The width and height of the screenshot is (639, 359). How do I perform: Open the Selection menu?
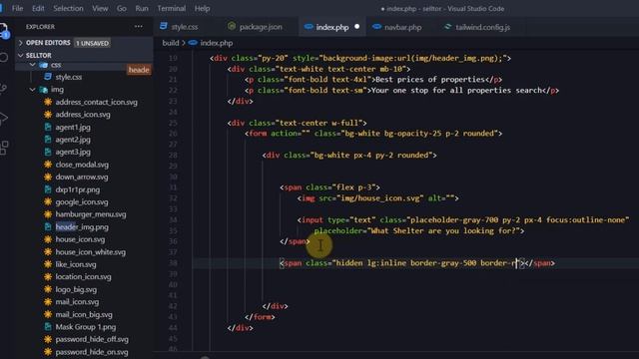click(68, 8)
